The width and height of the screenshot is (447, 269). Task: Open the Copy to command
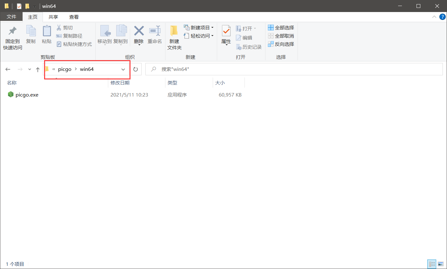coord(121,35)
